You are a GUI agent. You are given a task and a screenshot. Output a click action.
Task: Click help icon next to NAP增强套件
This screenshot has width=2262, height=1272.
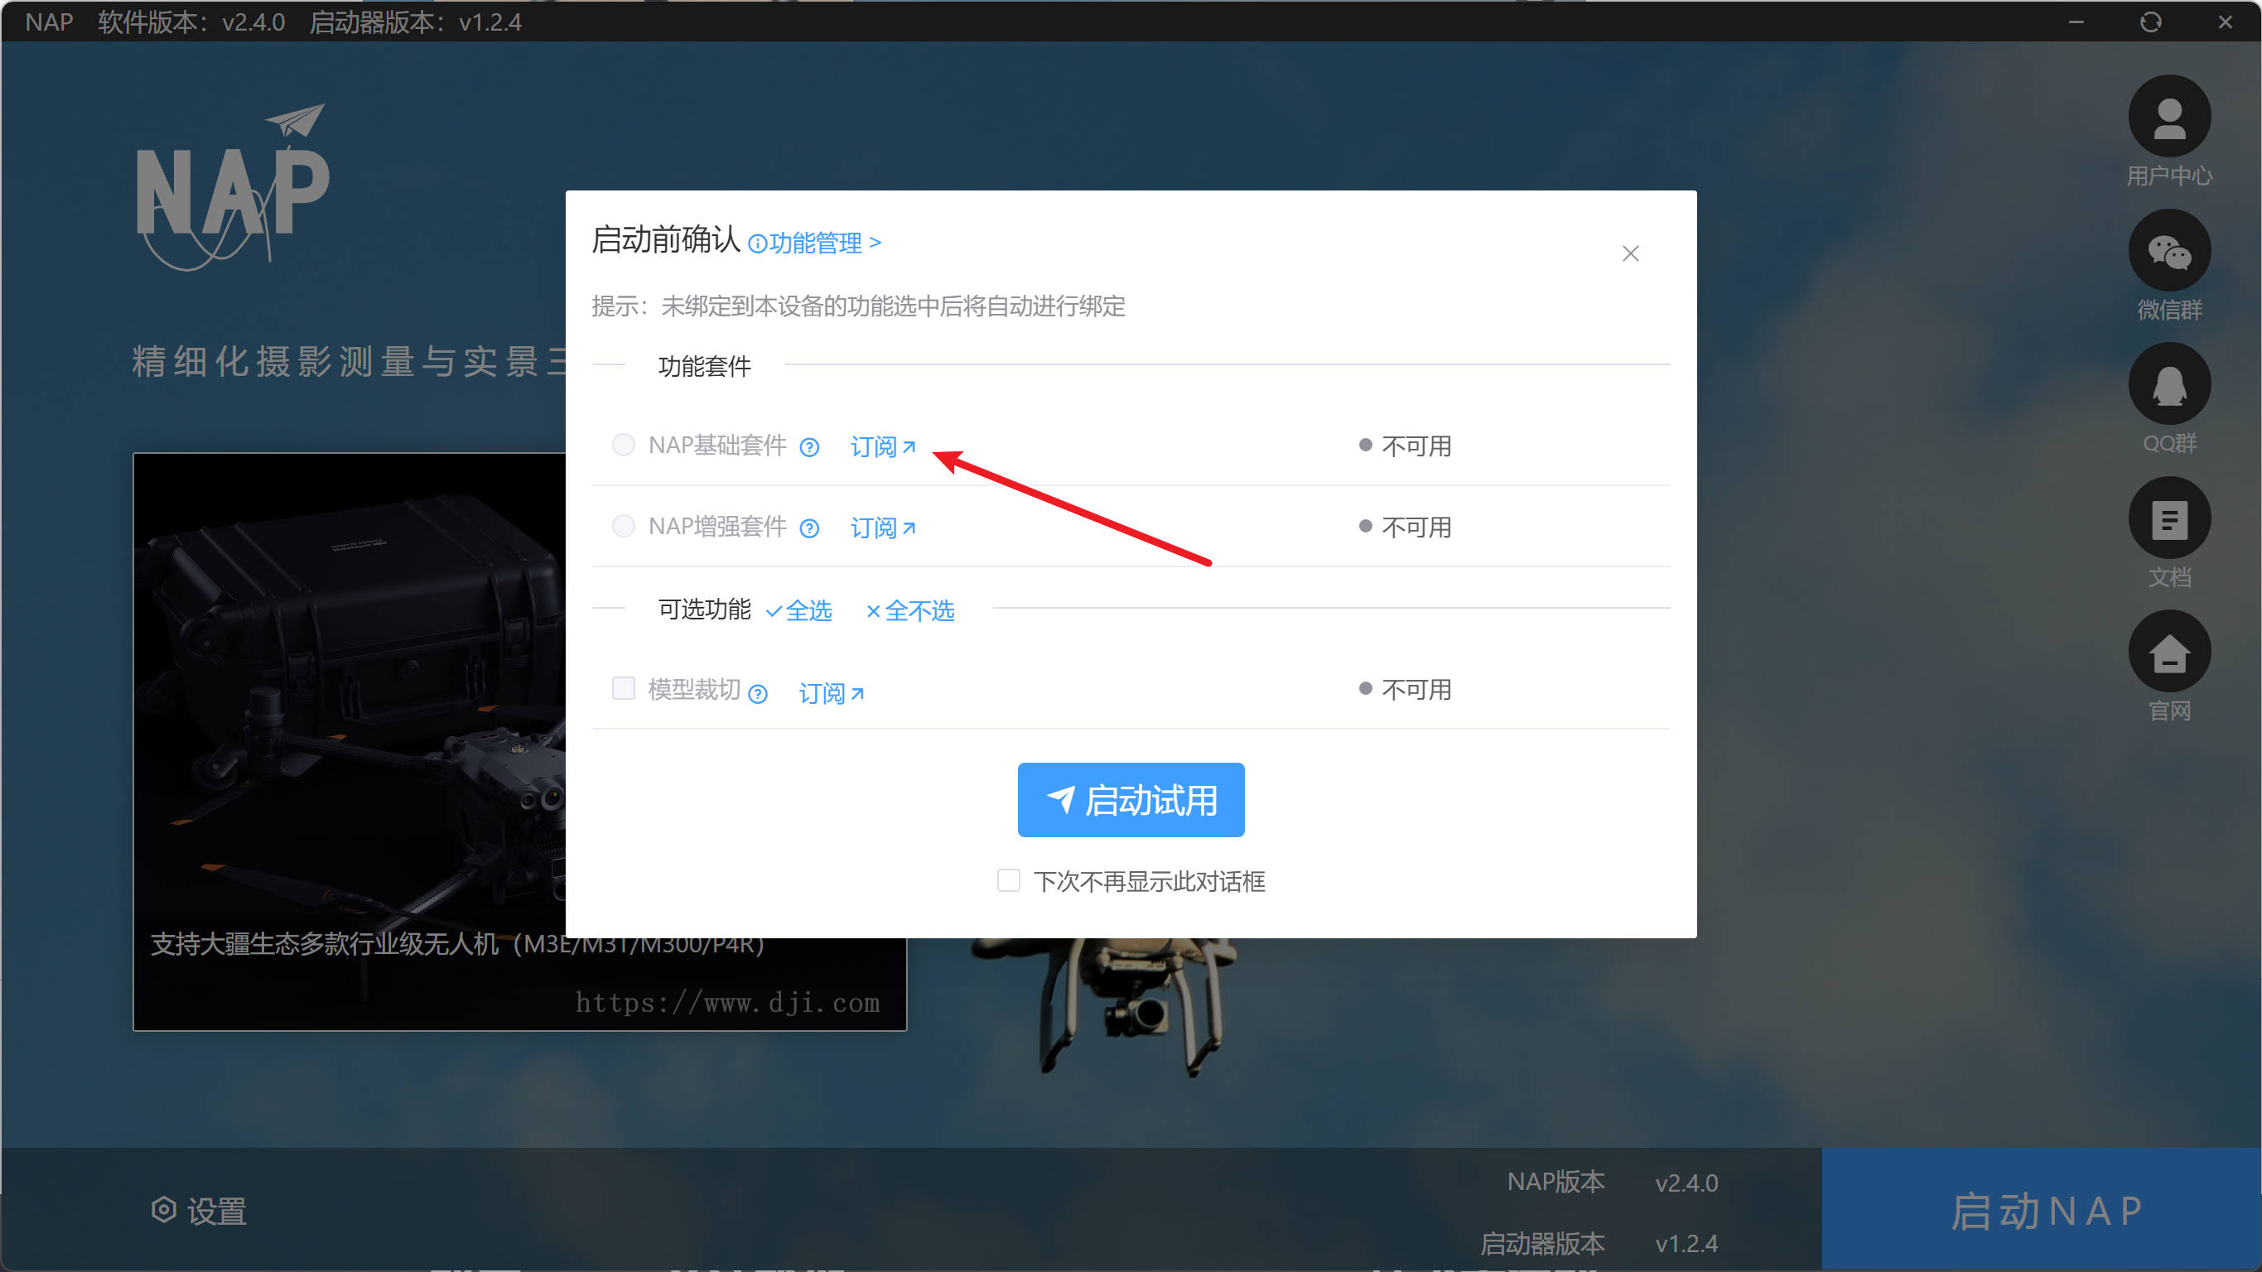[x=808, y=528]
